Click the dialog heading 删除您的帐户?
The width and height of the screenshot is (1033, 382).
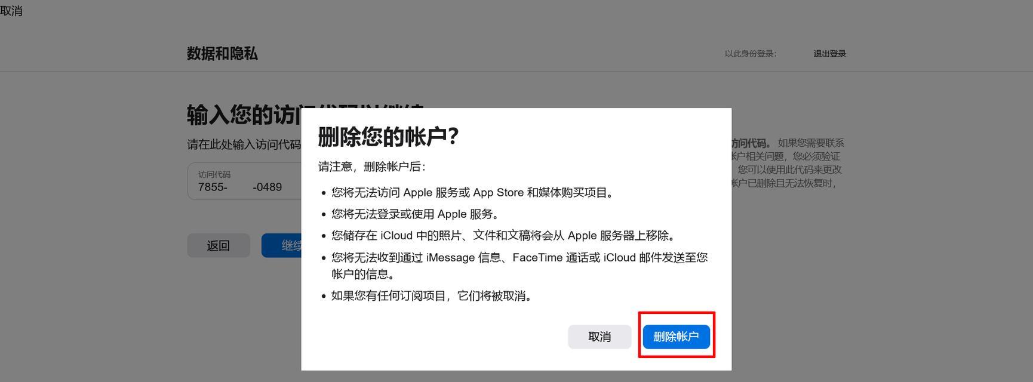tap(388, 137)
